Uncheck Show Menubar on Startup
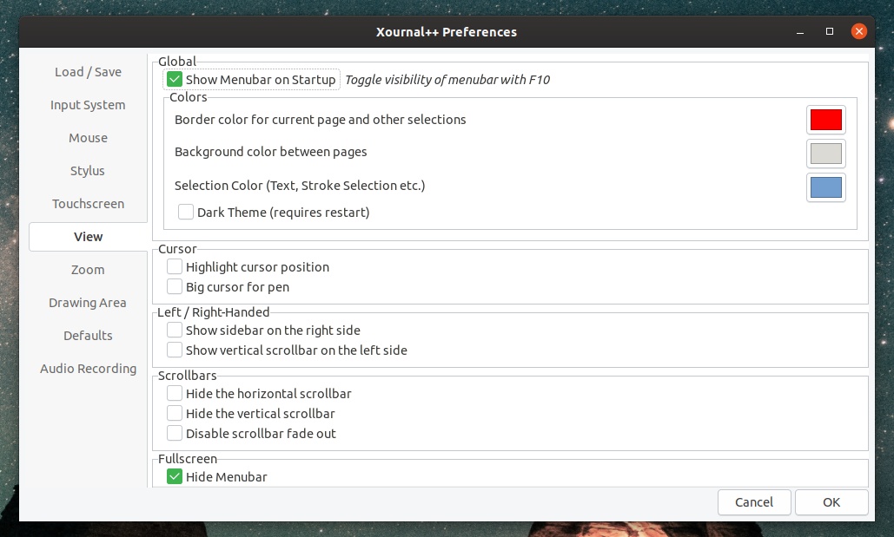Image resolution: width=894 pixels, height=537 pixels. [174, 78]
